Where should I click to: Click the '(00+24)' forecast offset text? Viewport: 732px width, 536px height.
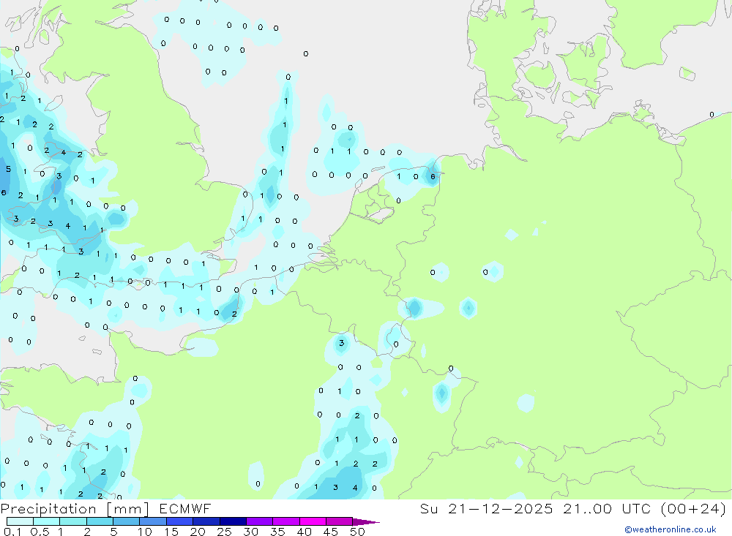pos(693,508)
